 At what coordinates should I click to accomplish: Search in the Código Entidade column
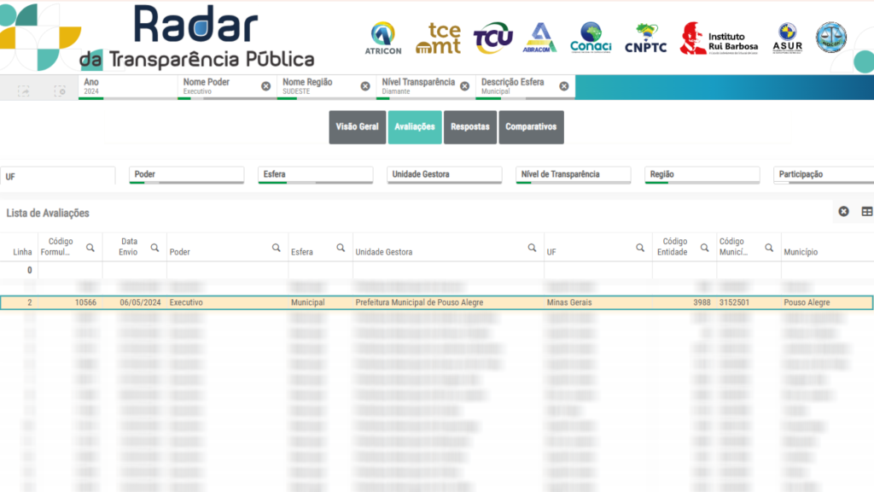pos(704,248)
